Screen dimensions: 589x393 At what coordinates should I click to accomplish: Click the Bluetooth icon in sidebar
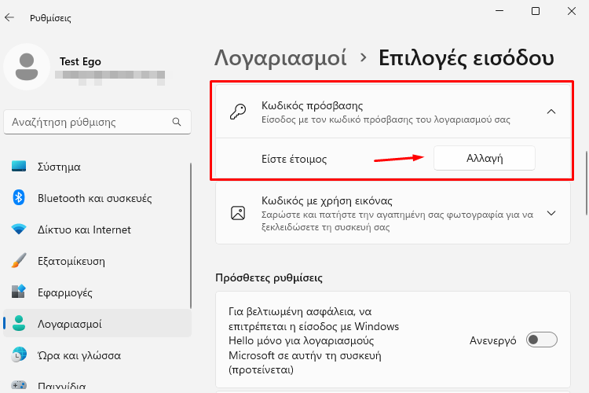[19, 197]
